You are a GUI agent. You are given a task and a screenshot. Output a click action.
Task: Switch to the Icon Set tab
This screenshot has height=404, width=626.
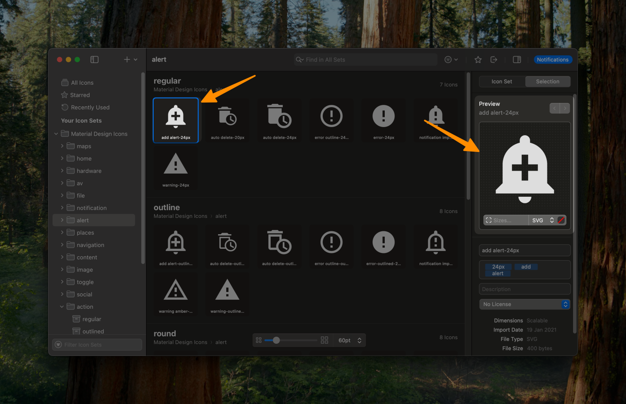pyautogui.click(x=502, y=81)
